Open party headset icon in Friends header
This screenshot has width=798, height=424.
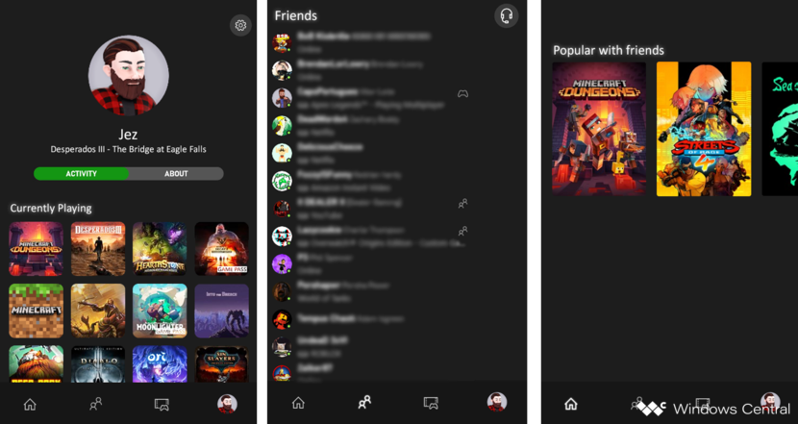pyautogui.click(x=506, y=15)
